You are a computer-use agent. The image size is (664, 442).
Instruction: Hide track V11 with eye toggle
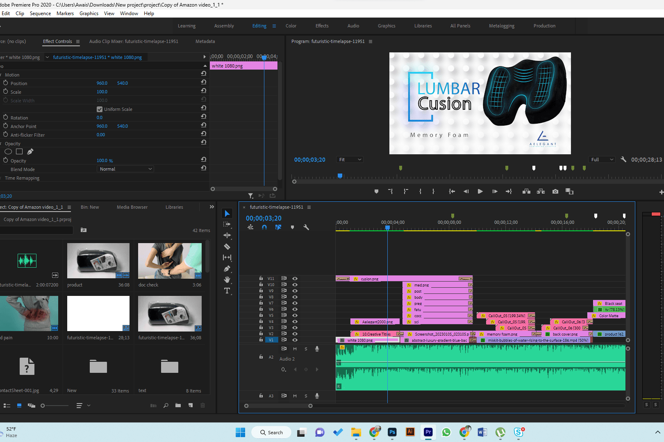(x=295, y=279)
